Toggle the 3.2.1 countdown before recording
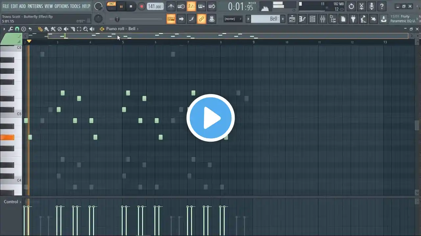 click(191, 6)
